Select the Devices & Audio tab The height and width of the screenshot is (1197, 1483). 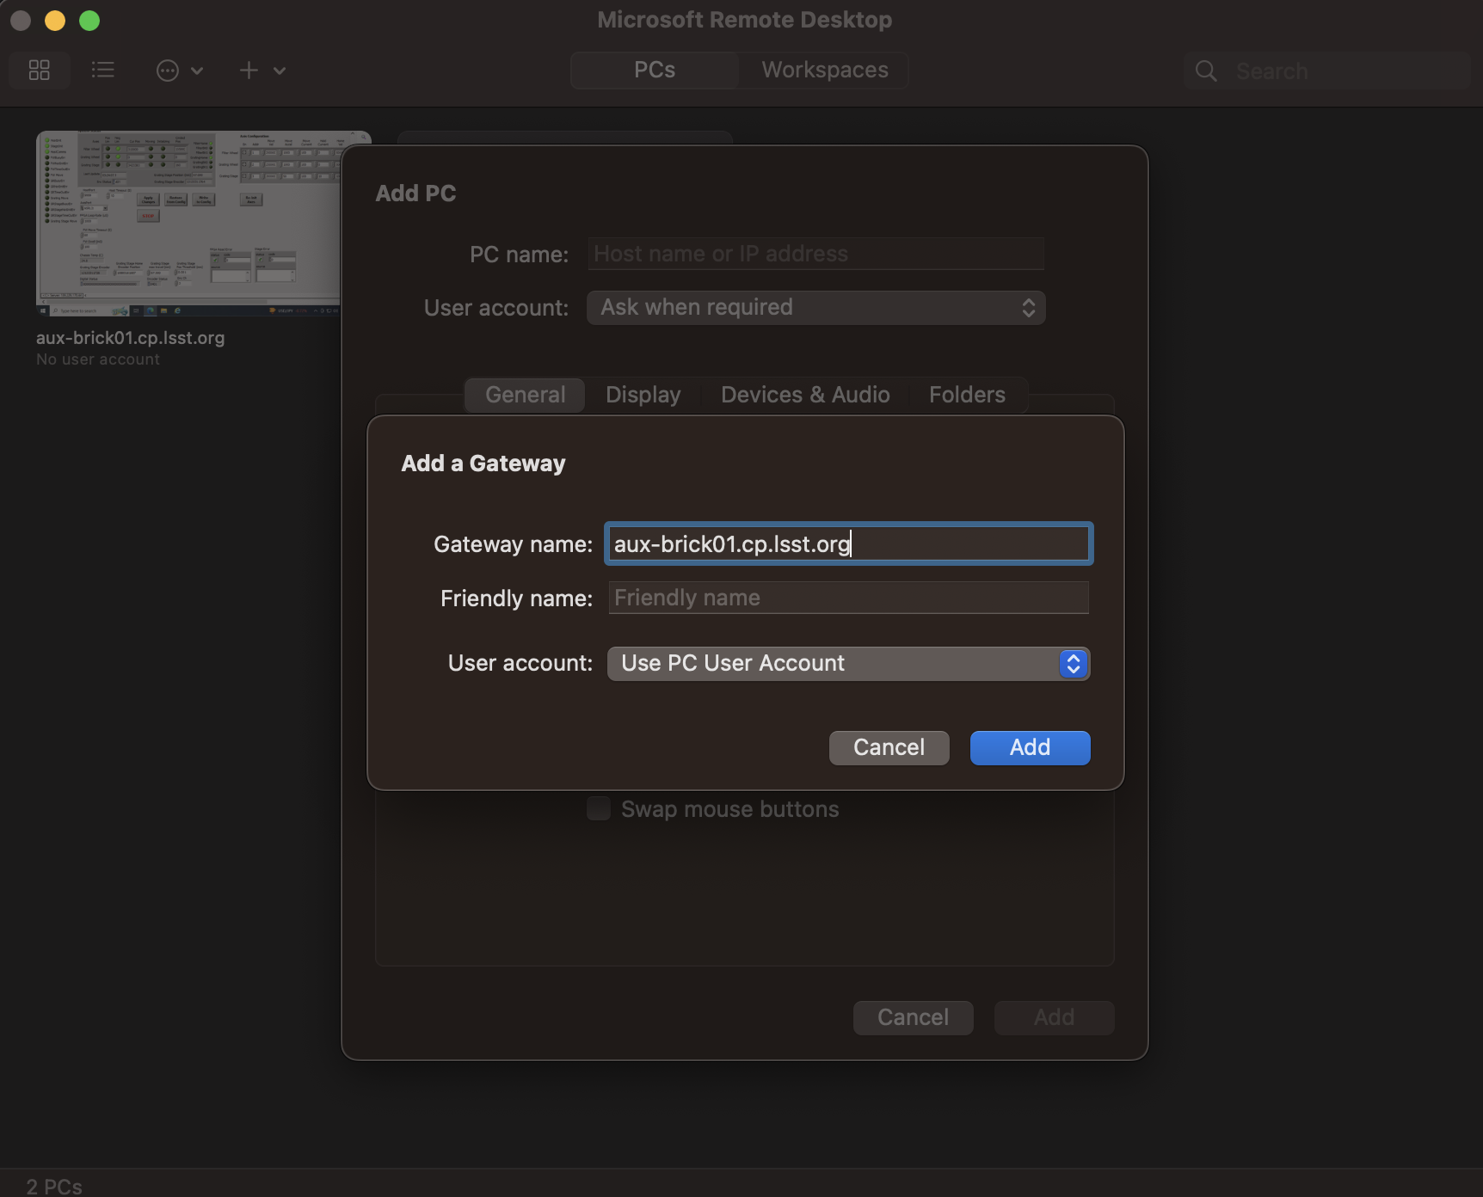(x=805, y=395)
